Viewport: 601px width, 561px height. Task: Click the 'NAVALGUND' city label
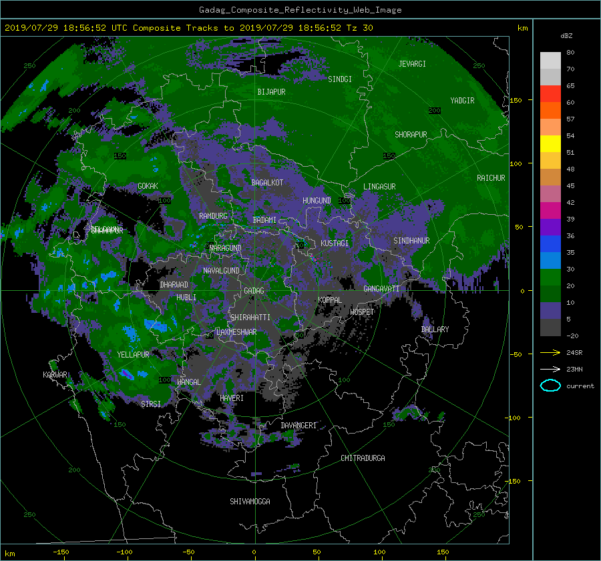pyautogui.click(x=221, y=271)
